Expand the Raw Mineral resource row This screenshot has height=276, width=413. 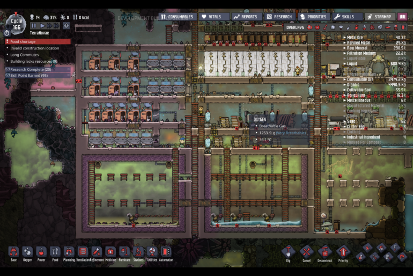374,48
